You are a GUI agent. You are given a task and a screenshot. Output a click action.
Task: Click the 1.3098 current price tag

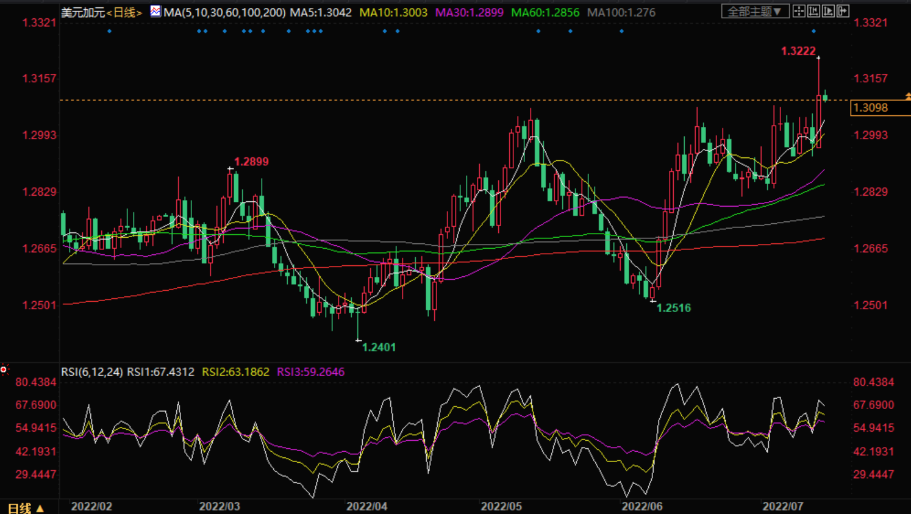(x=871, y=108)
